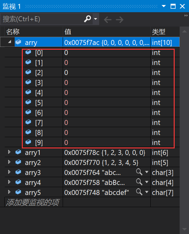Click the cube icon of element [8]
The width and height of the screenshot is (189, 234).
tap(28, 132)
